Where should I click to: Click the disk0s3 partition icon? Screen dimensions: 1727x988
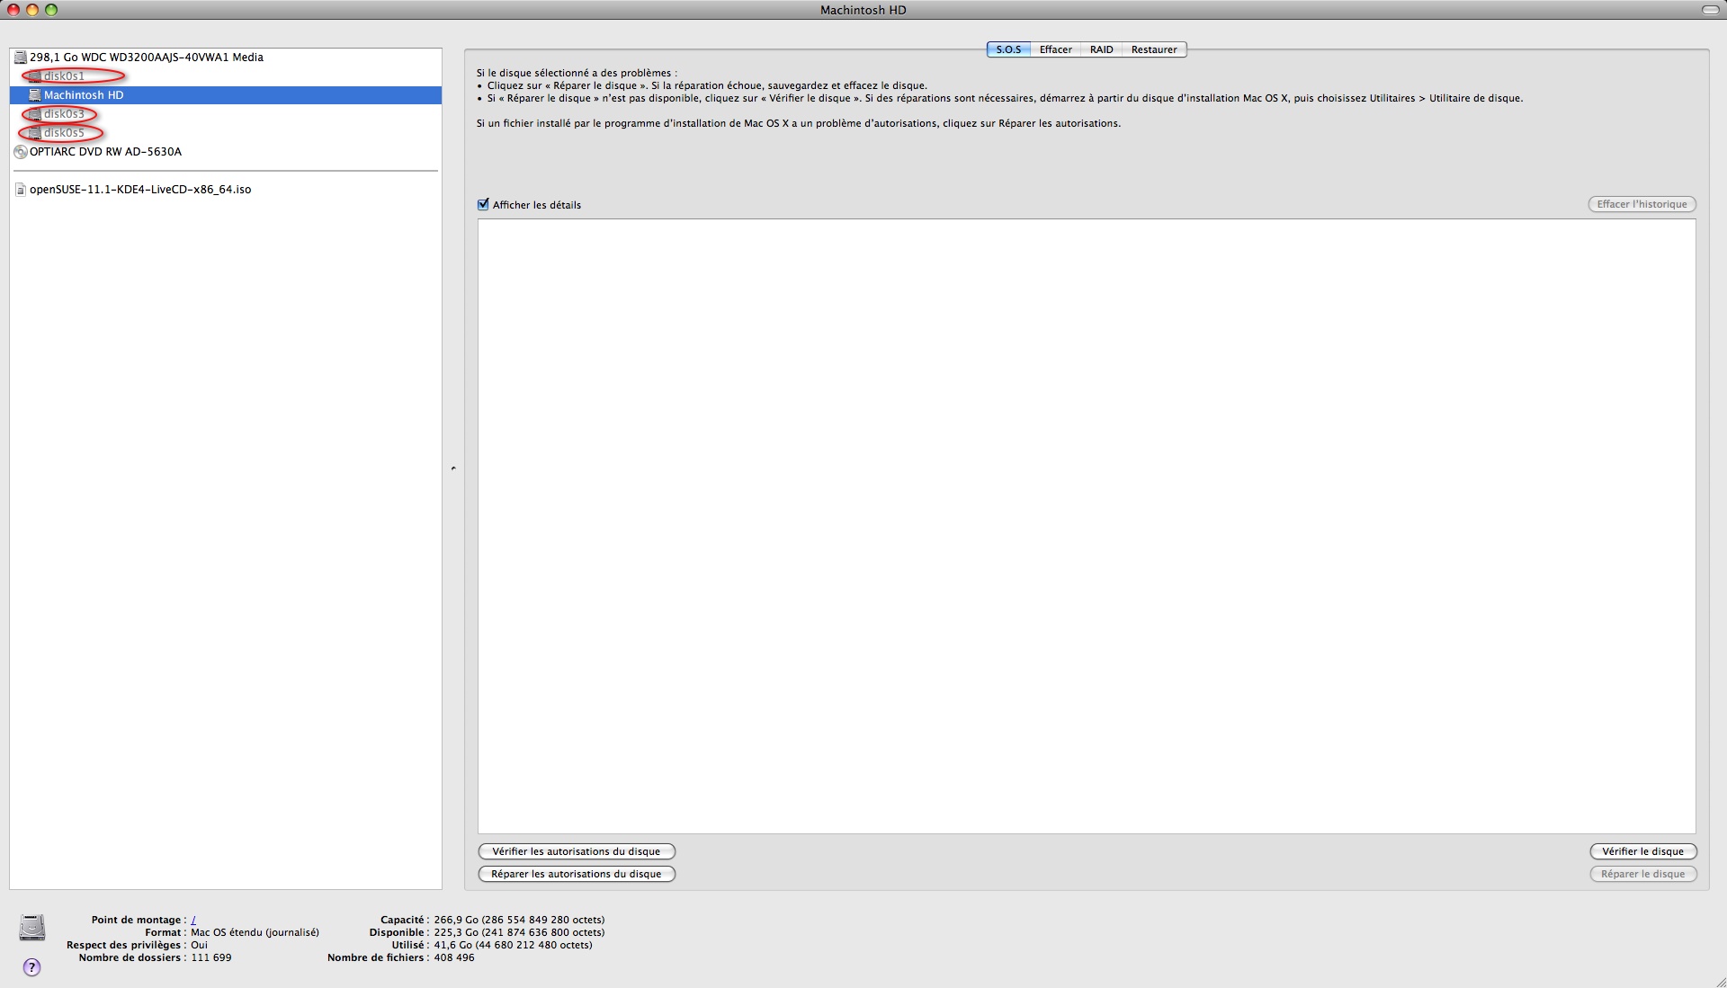coord(35,114)
